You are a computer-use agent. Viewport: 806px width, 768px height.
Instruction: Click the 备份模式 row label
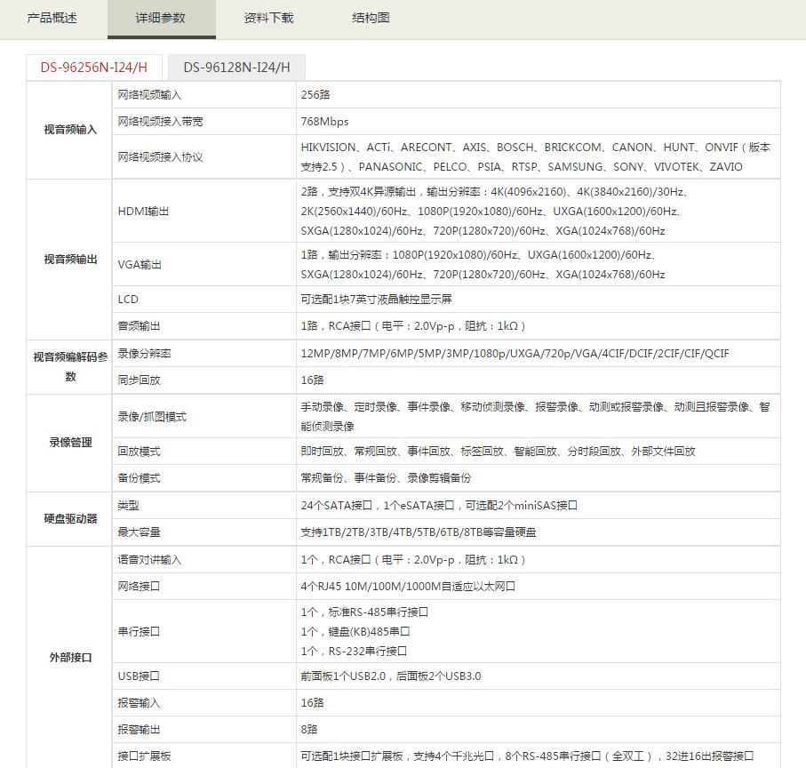[x=139, y=478]
